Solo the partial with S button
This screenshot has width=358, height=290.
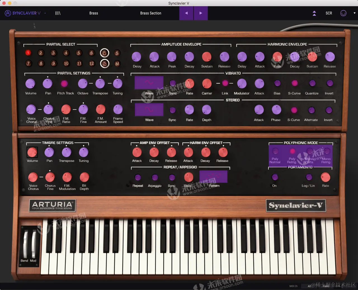117,53
